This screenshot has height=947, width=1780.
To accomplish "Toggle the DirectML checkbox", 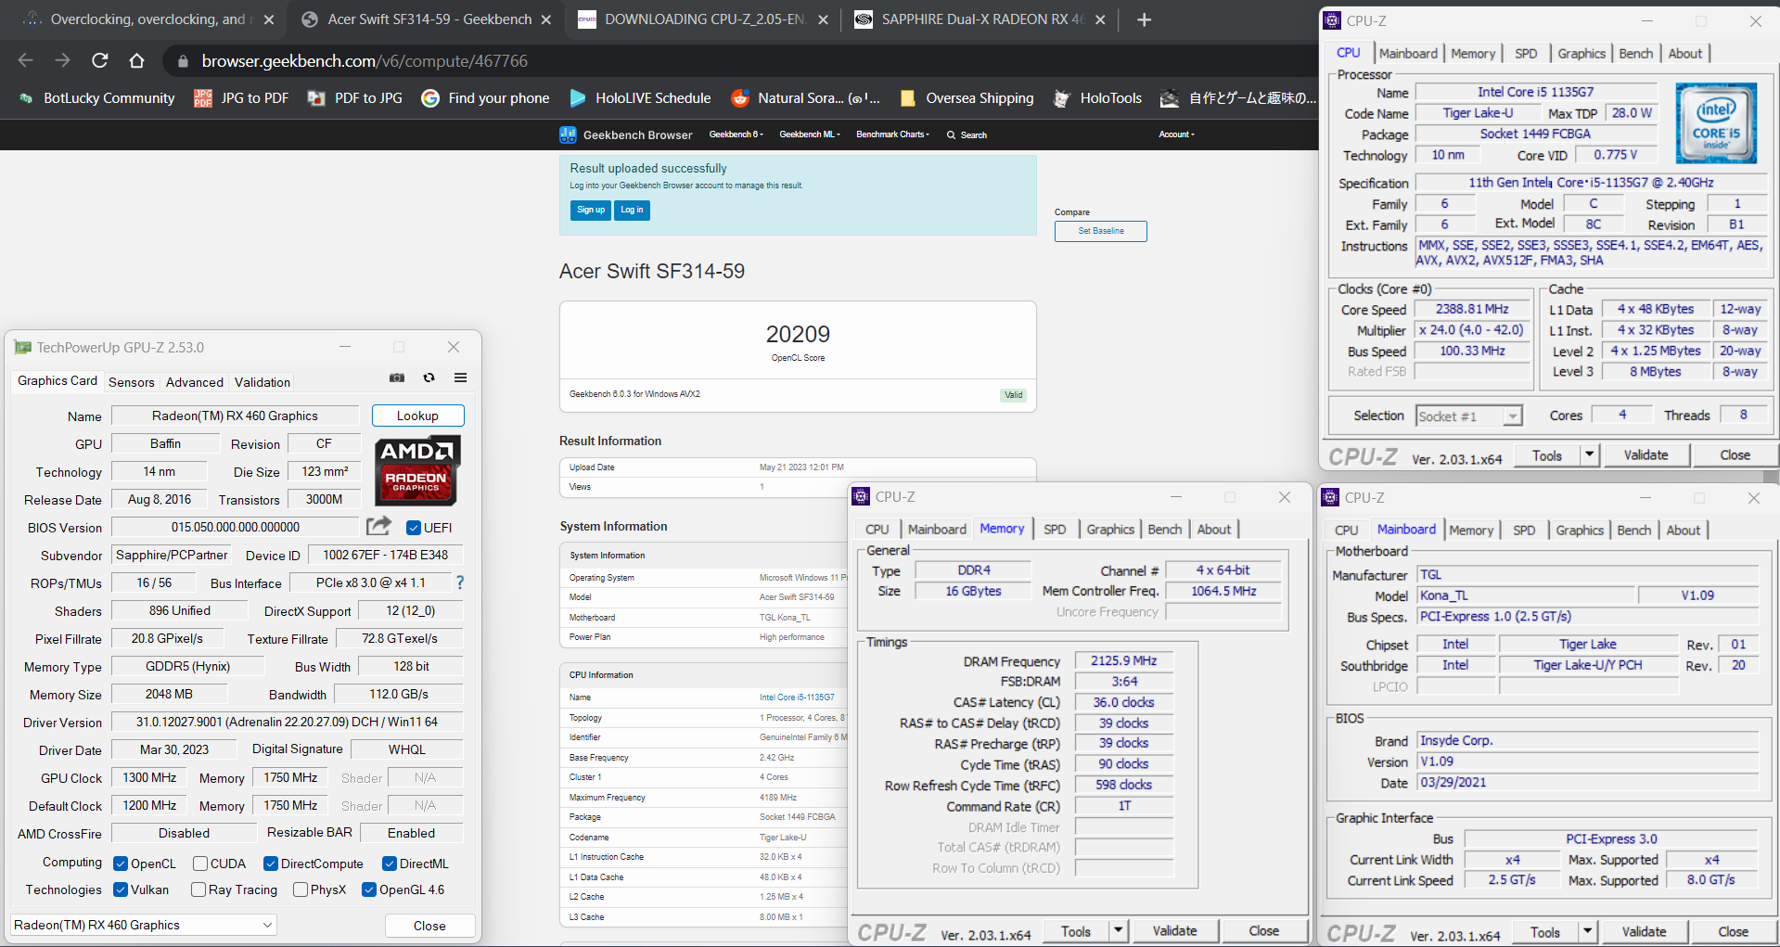I will coord(390,864).
